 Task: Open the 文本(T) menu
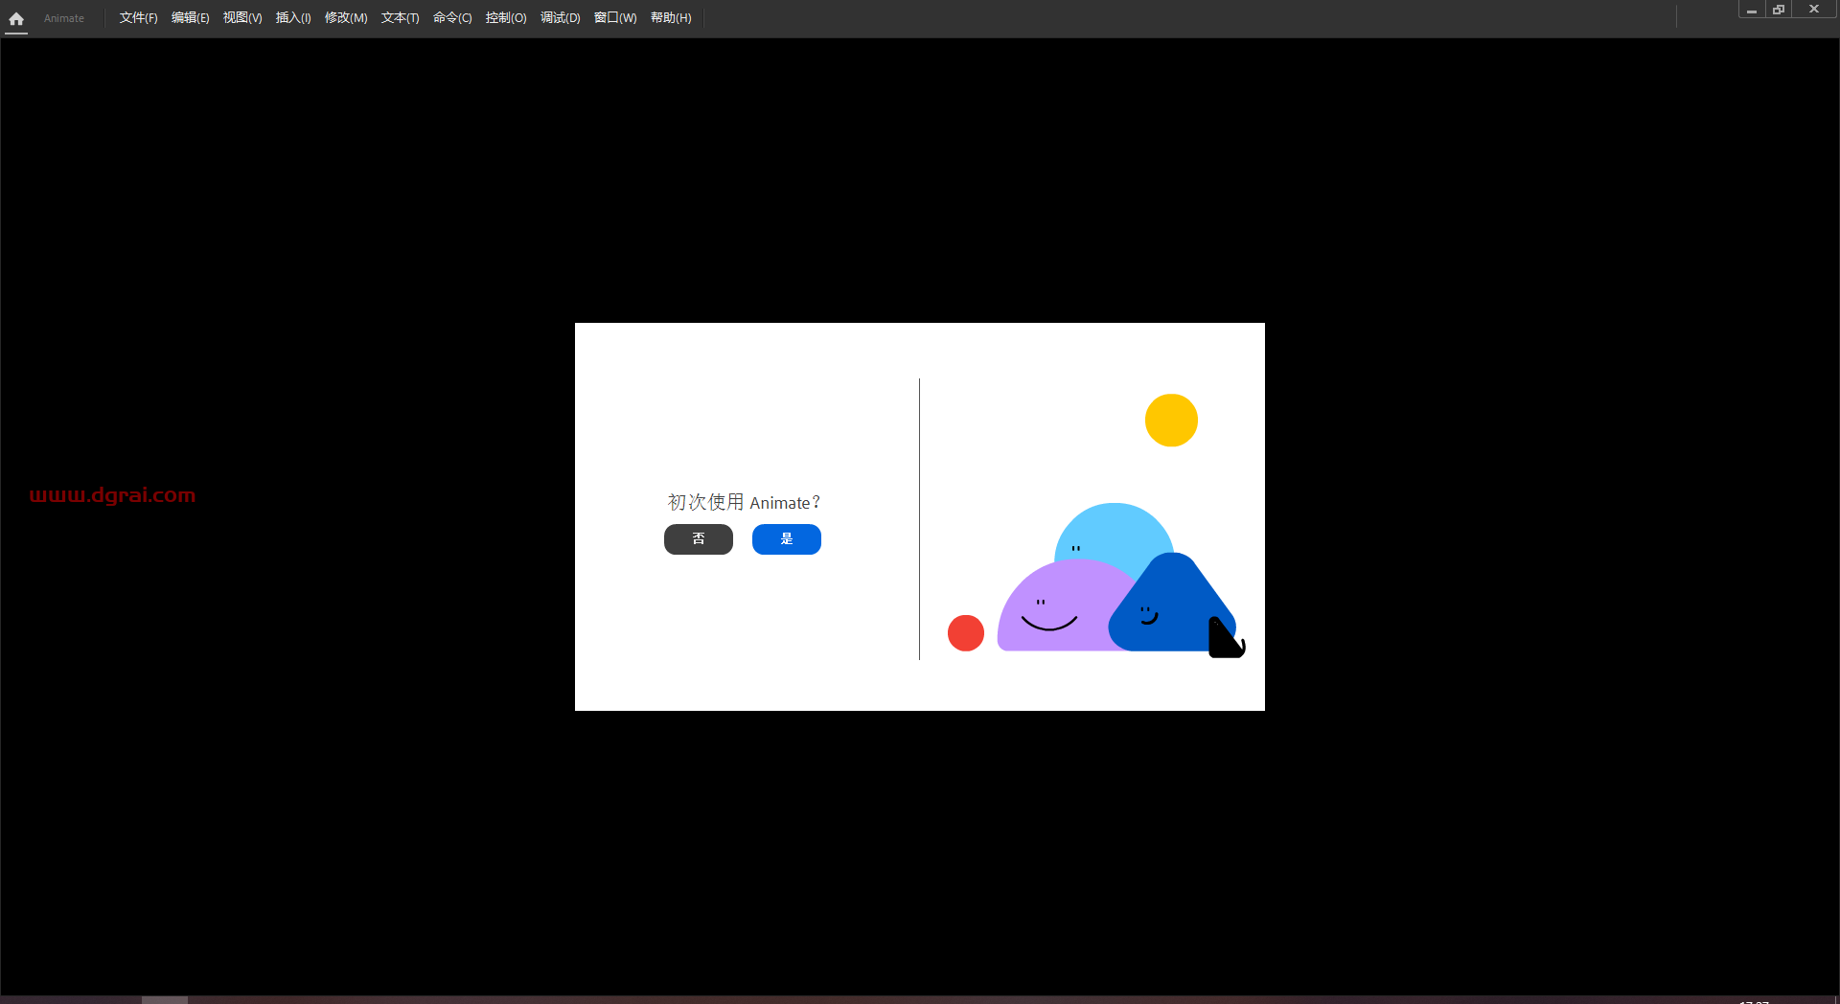pyautogui.click(x=399, y=17)
